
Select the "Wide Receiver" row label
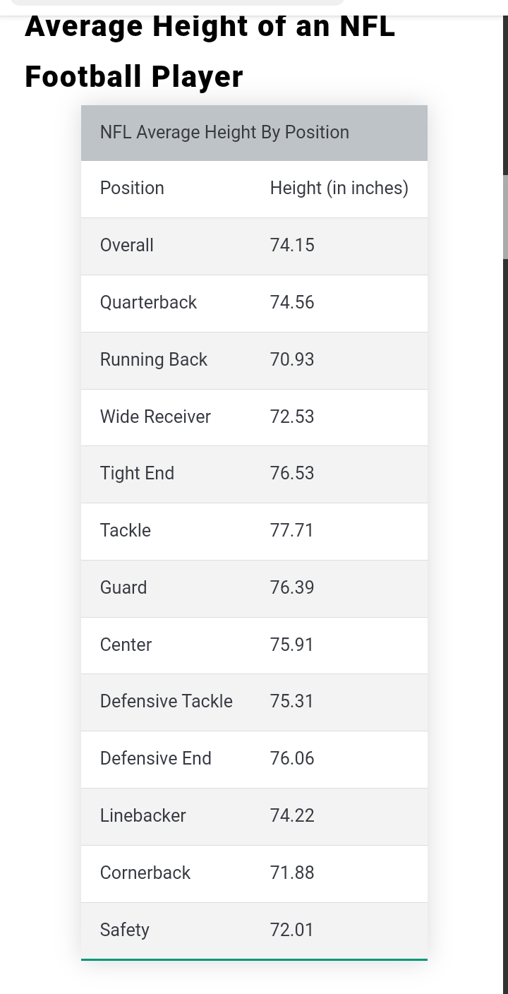coord(155,417)
